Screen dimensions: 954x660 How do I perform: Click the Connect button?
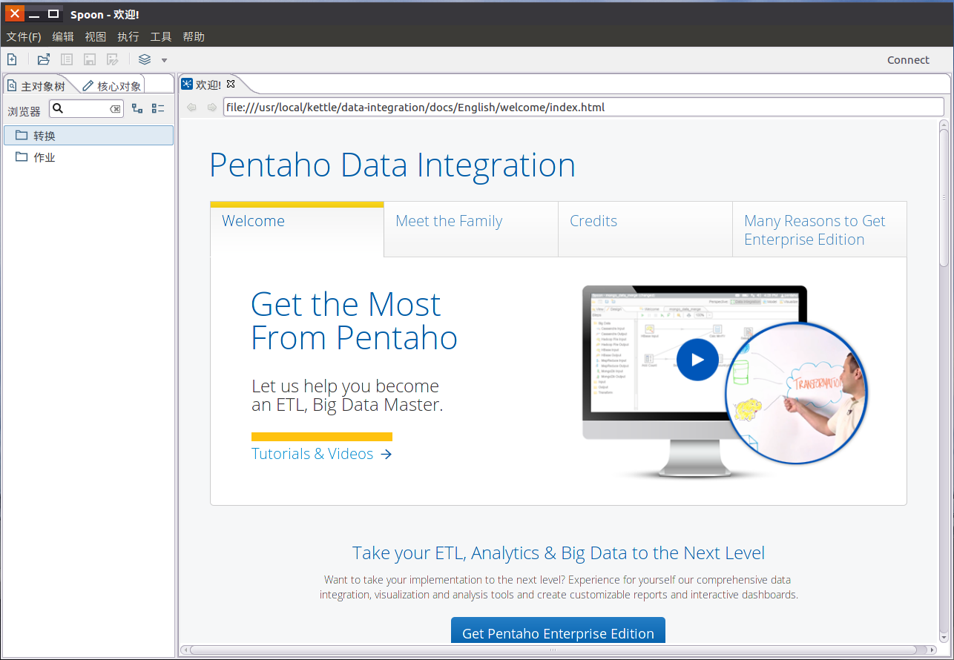(x=908, y=60)
